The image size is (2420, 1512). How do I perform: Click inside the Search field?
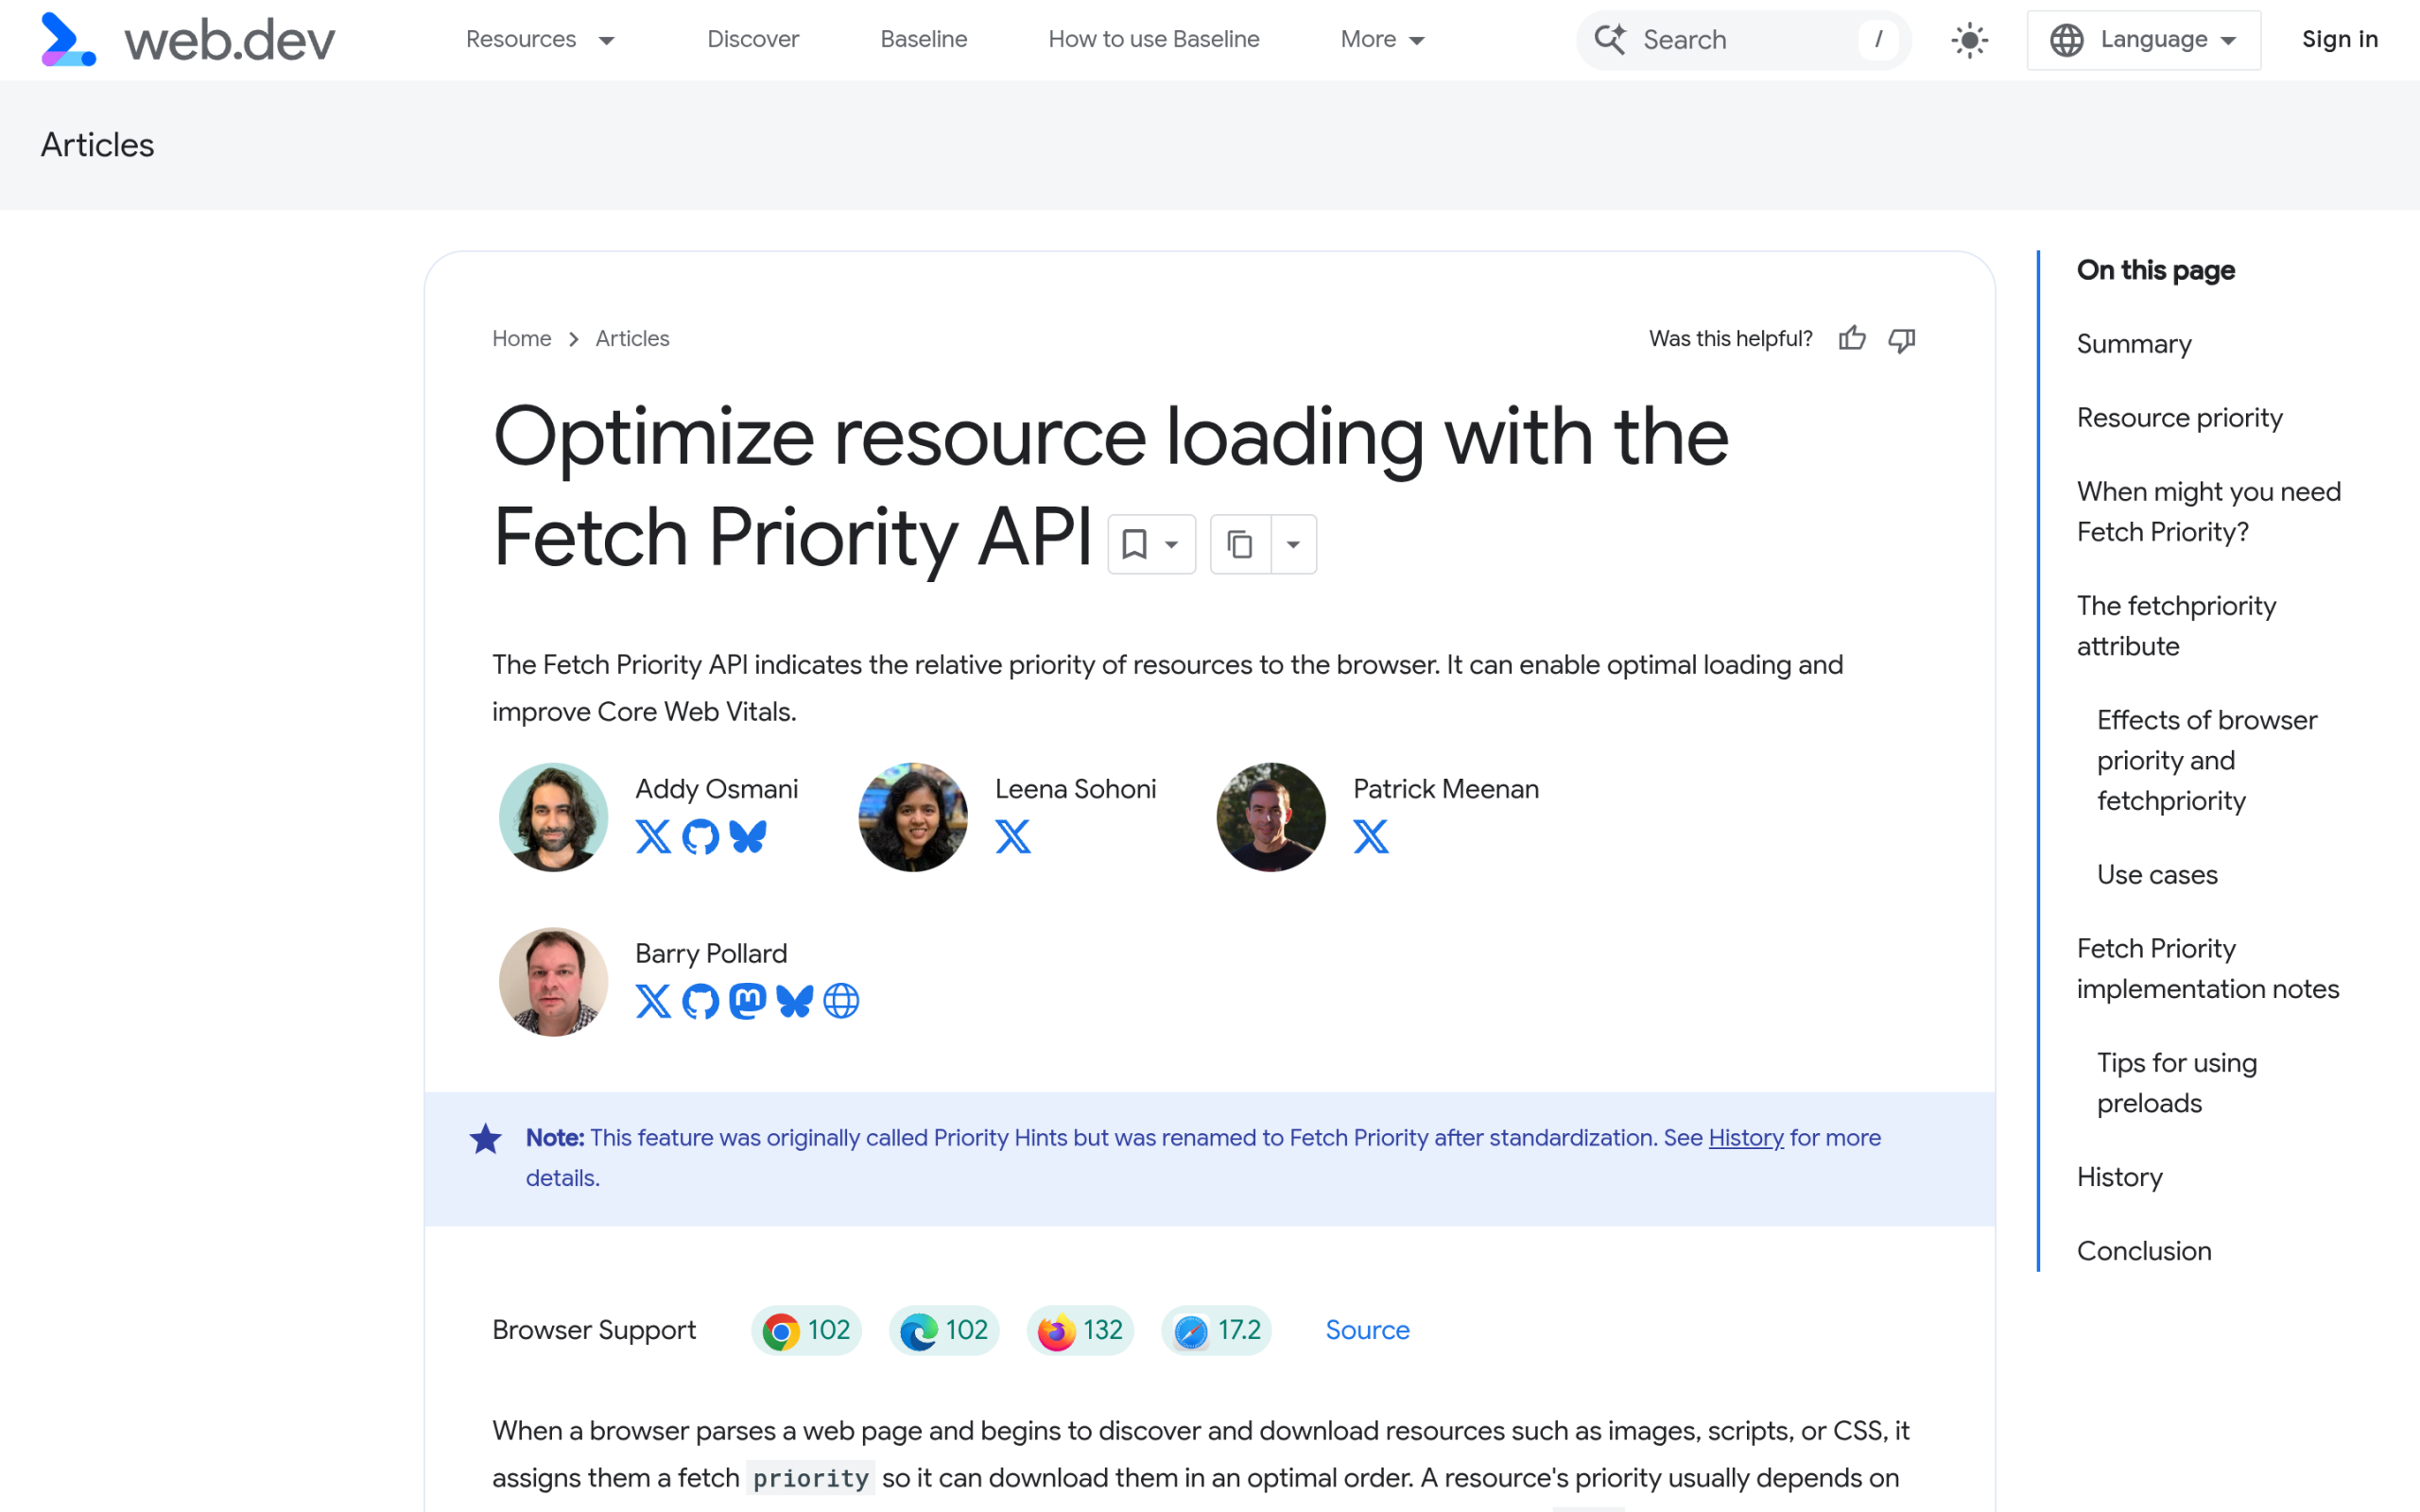coord(1743,40)
